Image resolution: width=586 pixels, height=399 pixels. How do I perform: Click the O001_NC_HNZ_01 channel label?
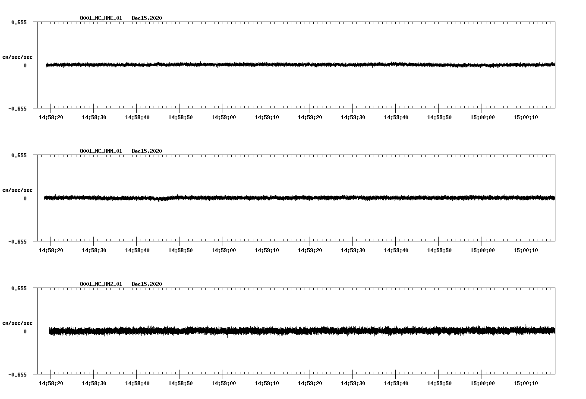coord(101,284)
